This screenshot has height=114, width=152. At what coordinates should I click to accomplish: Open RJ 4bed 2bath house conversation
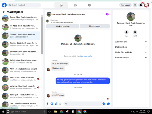click(21, 27)
